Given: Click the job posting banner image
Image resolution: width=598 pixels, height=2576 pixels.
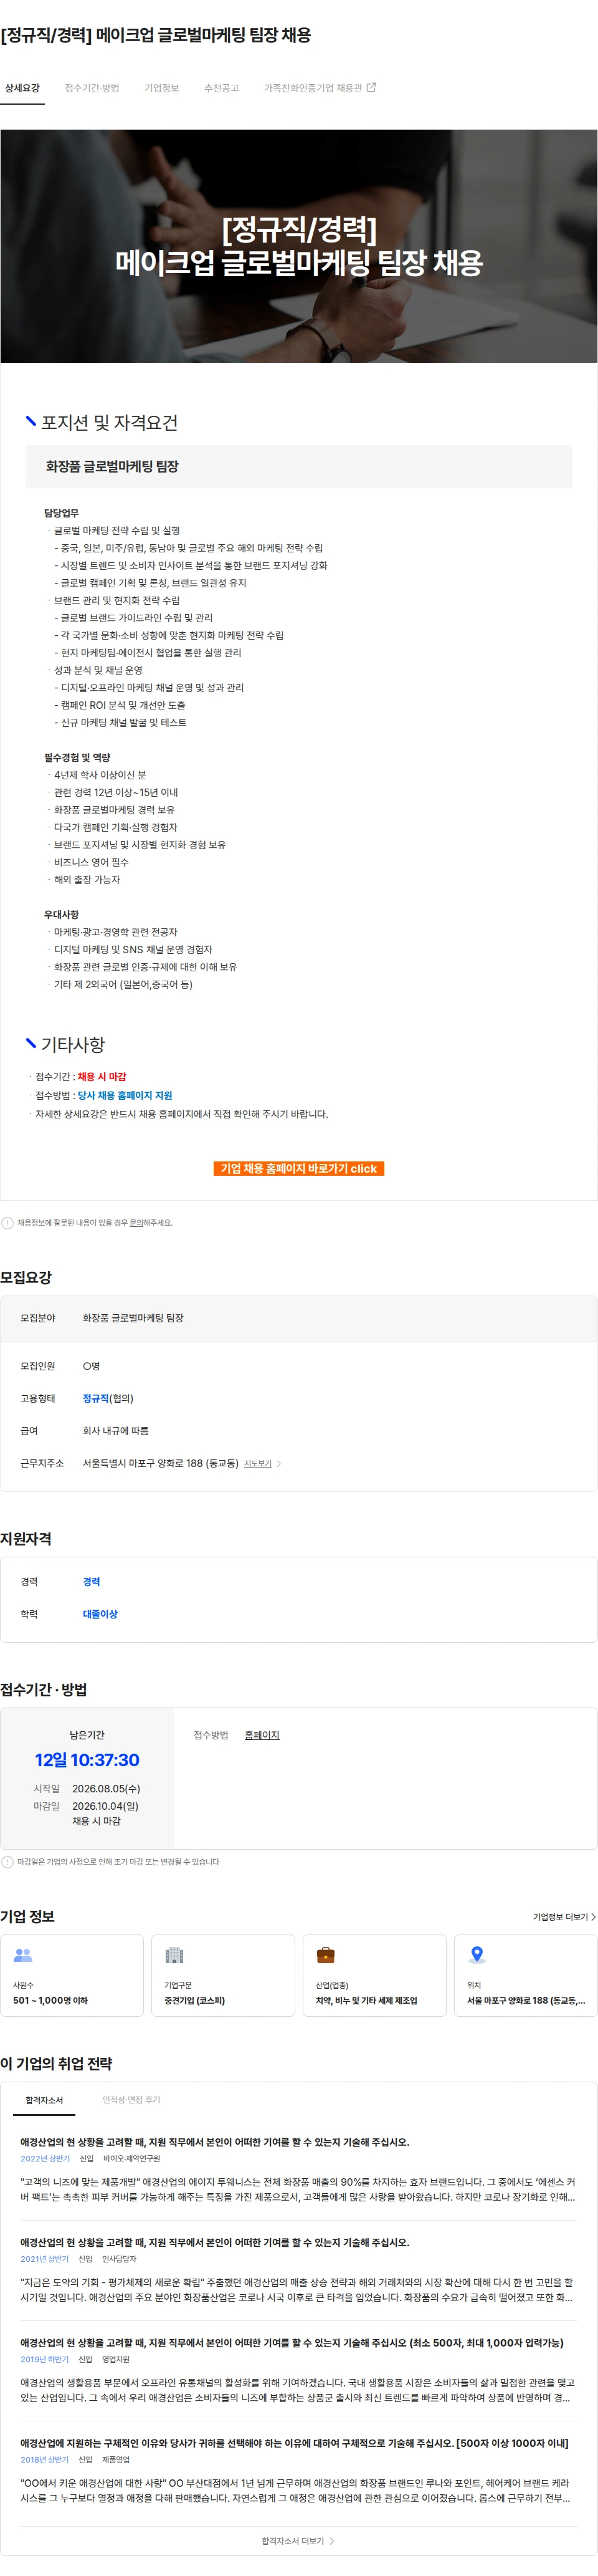Looking at the screenshot, I should click(299, 246).
